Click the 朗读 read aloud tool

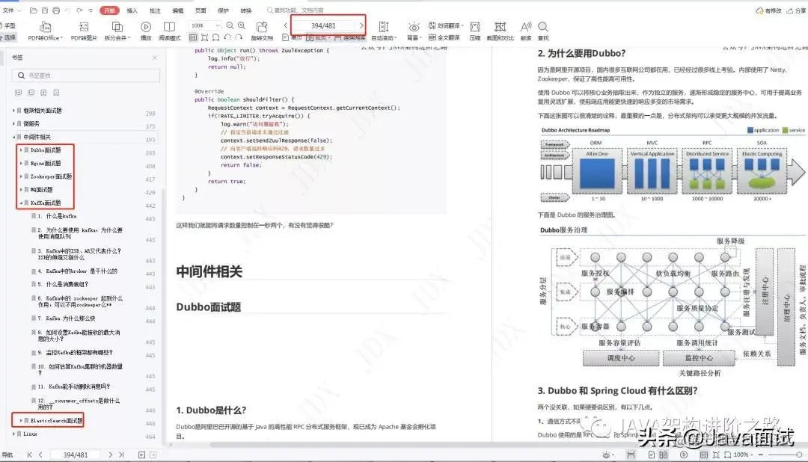click(526, 31)
